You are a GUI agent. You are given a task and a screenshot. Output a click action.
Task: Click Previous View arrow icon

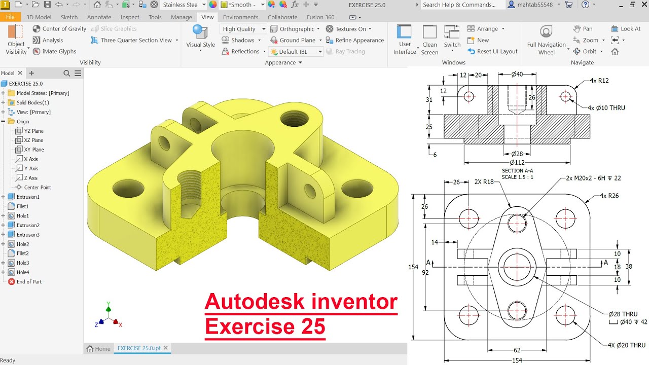(x=615, y=40)
